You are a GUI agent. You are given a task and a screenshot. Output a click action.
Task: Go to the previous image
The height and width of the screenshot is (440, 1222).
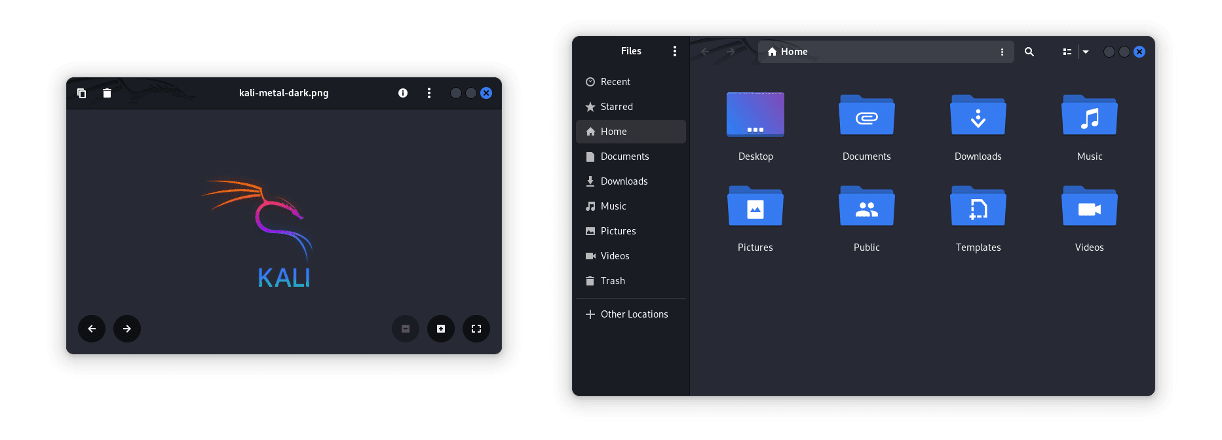(x=92, y=329)
